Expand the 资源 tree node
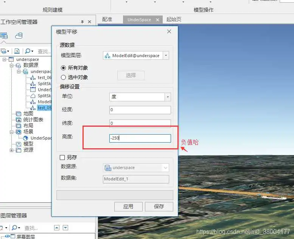 (11, 150)
